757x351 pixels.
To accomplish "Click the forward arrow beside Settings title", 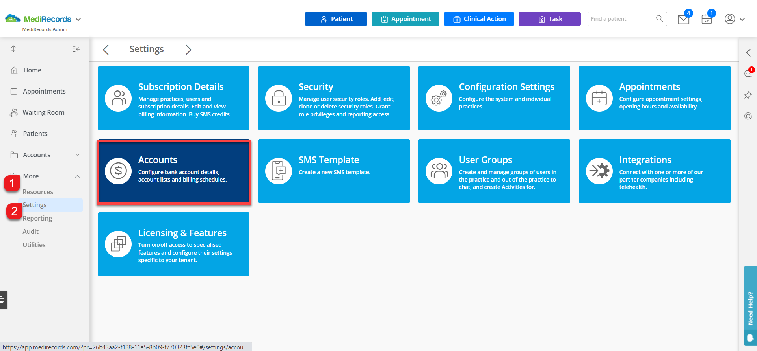I will 188,50.
